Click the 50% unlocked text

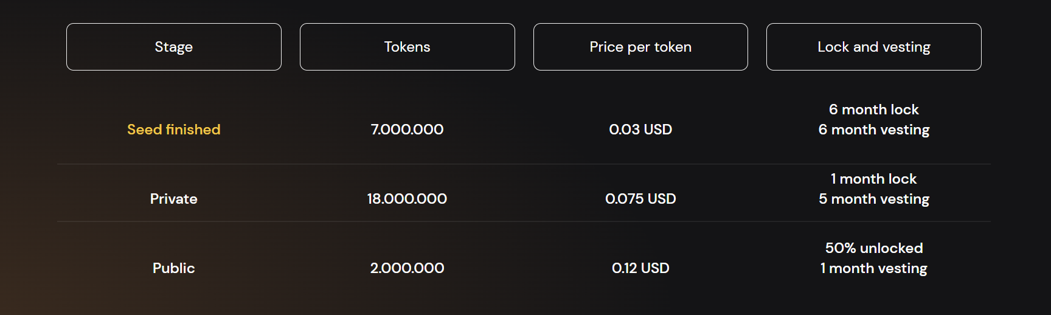[873, 248]
